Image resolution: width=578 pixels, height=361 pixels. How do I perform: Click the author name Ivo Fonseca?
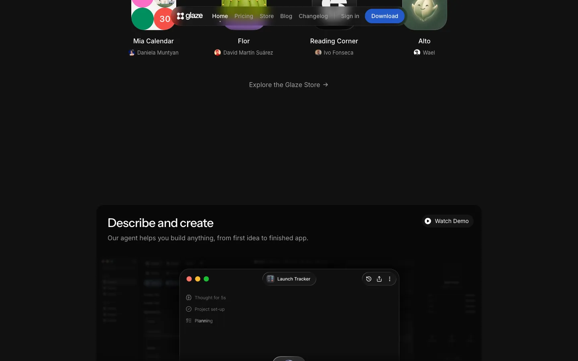pos(338,53)
